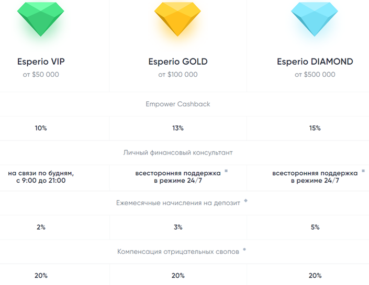Select the Esperio VIP plan title
Image resolution: width=369 pixels, height=285 pixels.
[x=41, y=62]
